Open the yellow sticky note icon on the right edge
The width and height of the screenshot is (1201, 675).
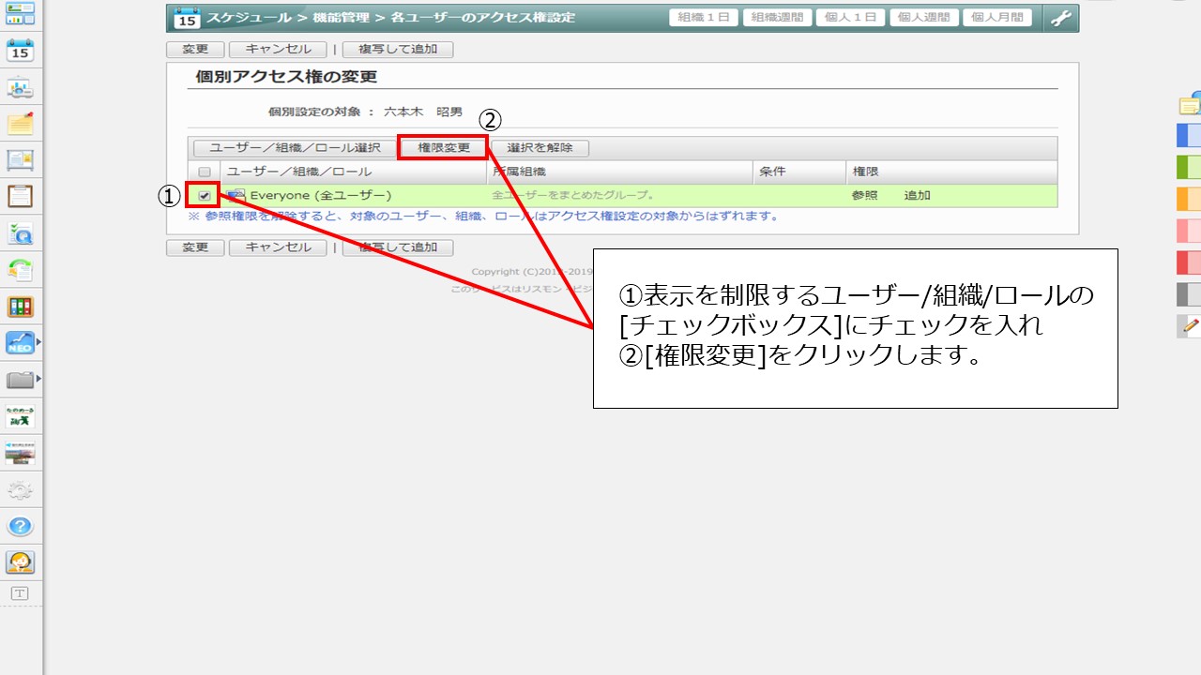(x=1192, y=103)
